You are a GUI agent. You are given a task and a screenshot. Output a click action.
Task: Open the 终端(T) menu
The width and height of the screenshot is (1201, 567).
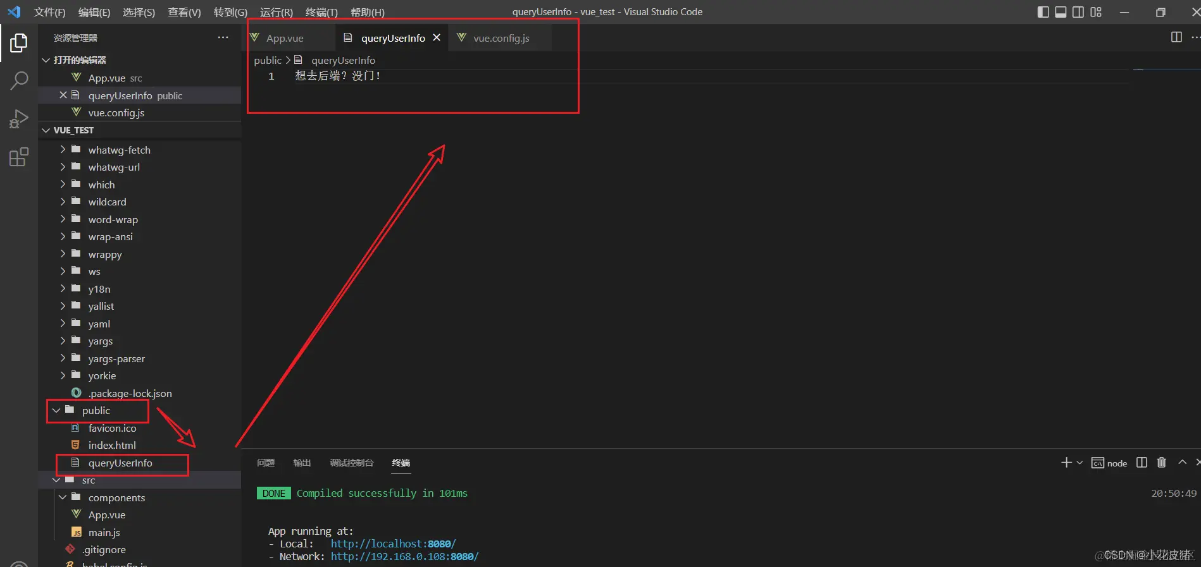coord(321,12)
